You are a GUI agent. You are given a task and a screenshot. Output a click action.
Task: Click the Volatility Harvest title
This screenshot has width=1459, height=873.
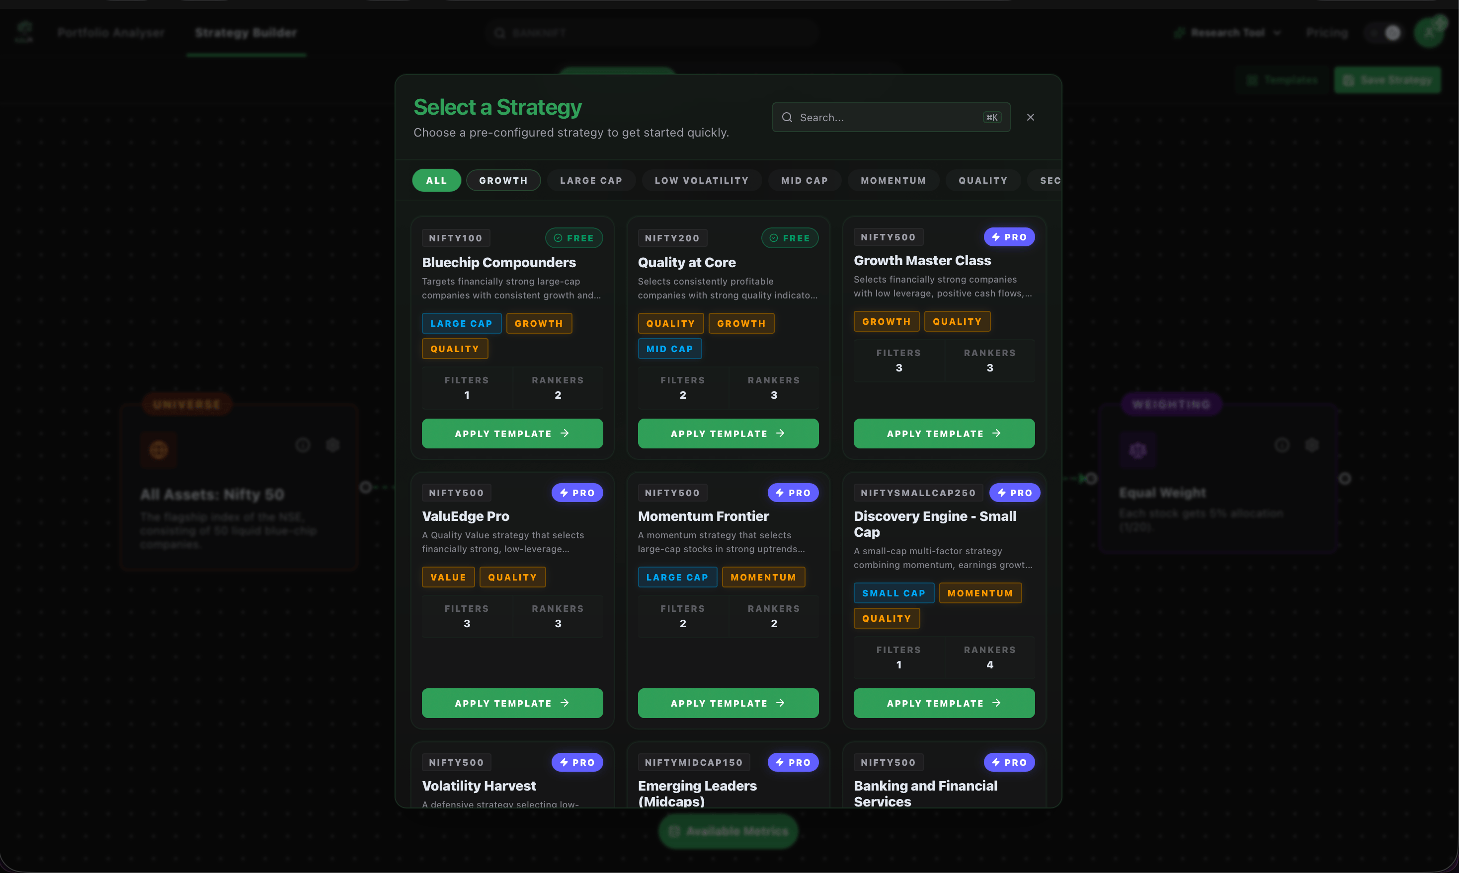(479, 786)
